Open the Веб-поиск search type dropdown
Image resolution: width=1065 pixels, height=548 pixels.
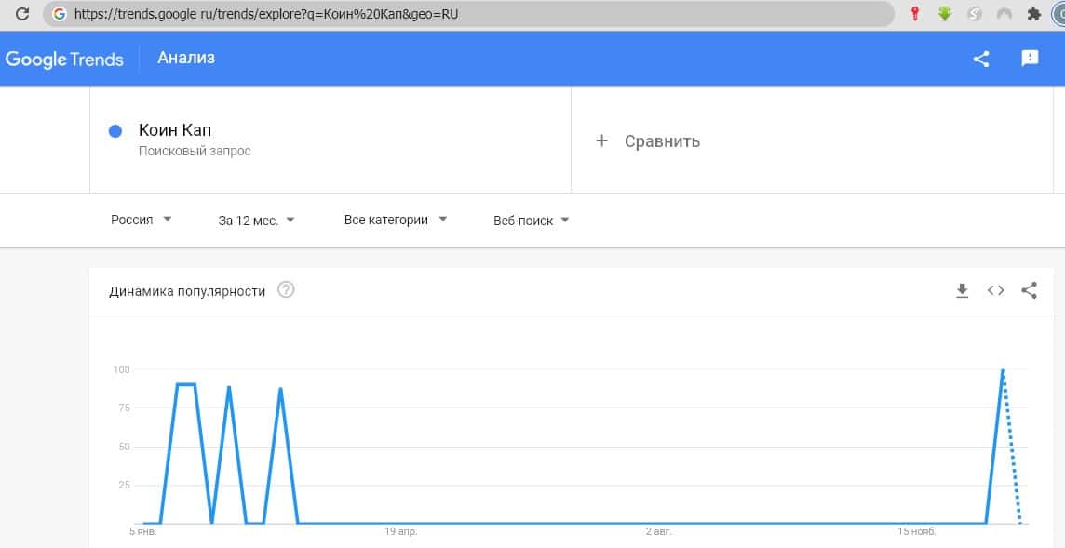point(532,221)
